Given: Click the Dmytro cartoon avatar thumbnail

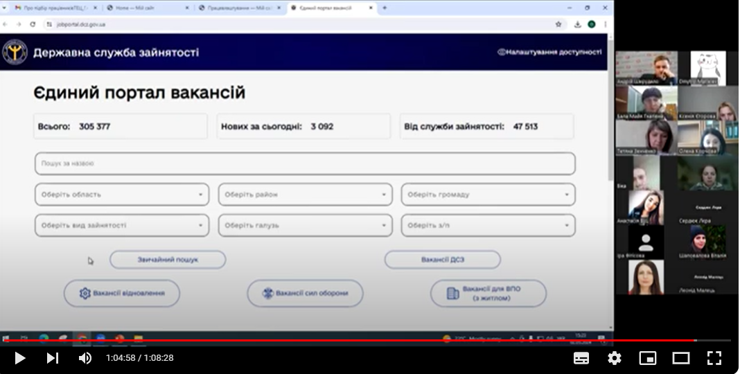Looking at the screenshot, I should 708,68.
